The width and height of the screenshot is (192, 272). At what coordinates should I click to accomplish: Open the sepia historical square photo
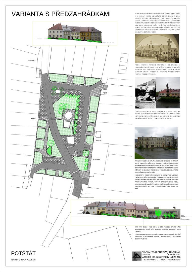pyautogui.click(x=157, y=48)
